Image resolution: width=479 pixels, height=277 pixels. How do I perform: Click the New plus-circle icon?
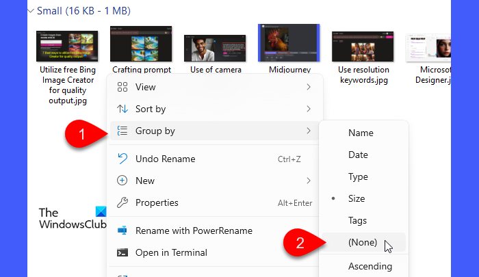pyautogui.click(x=122, y=181)
